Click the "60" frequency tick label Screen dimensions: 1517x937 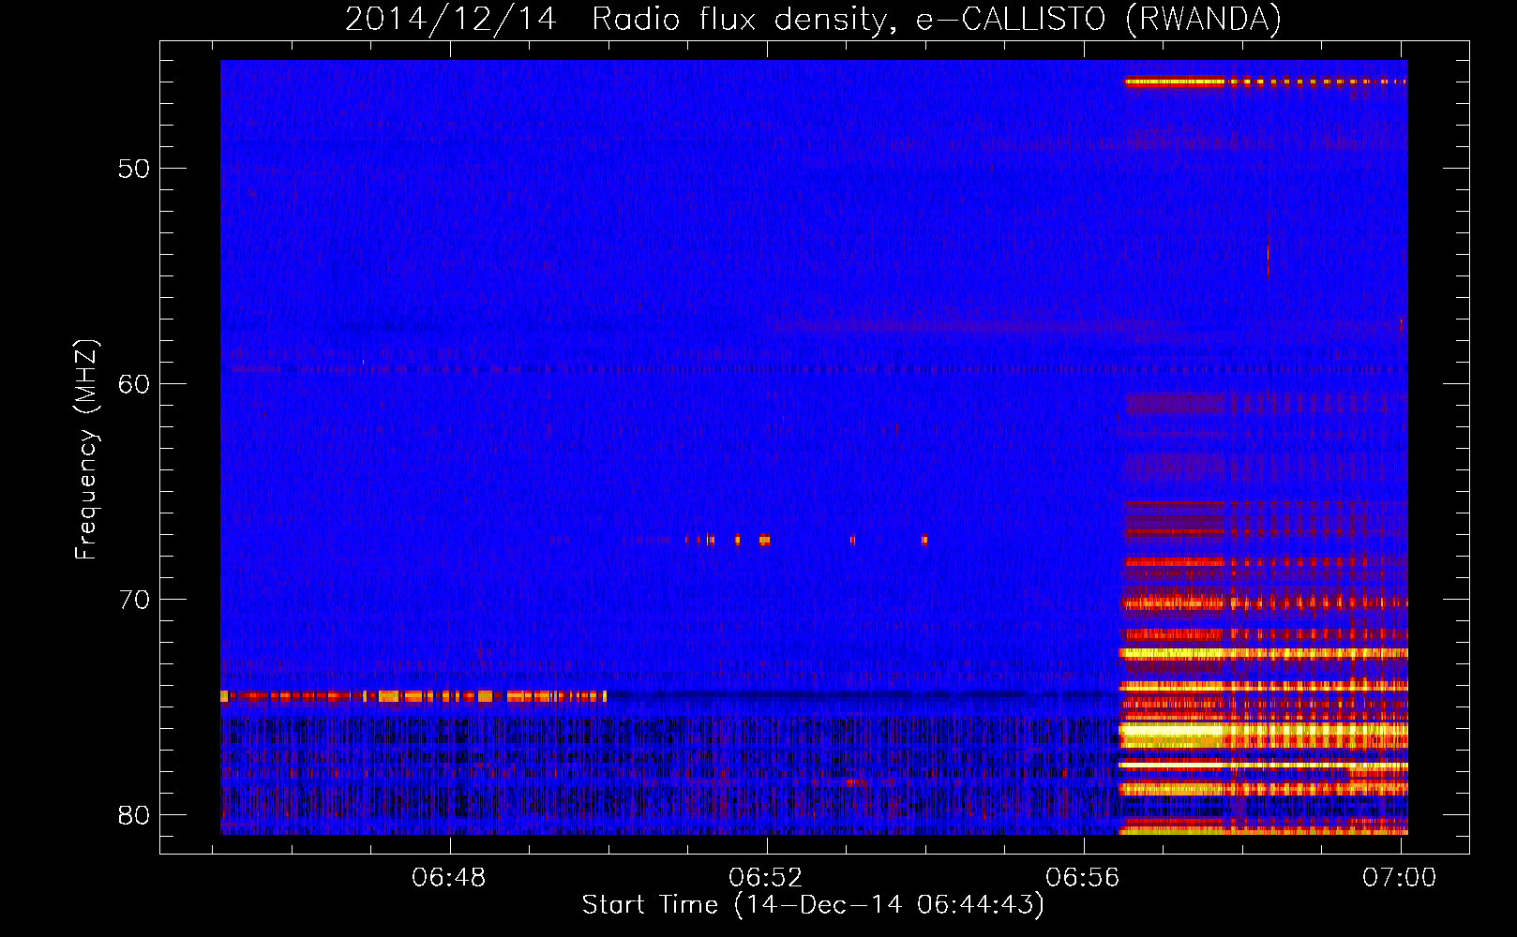(134, 384)
